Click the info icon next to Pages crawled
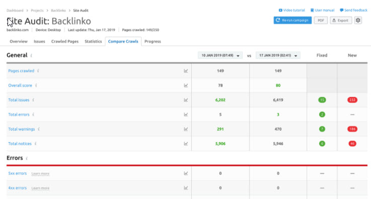This screenshot has width=371, height=199. [38, 71]
